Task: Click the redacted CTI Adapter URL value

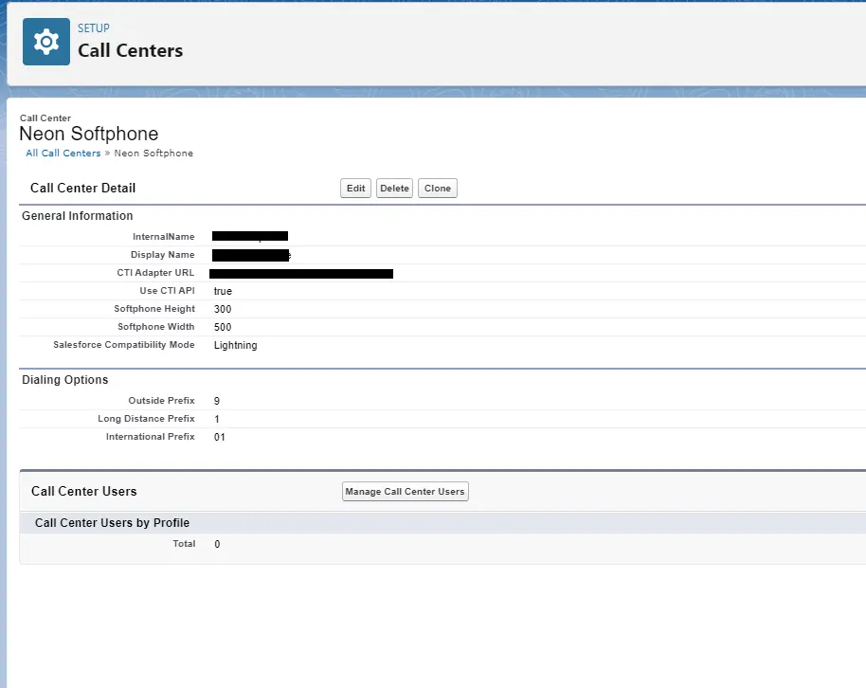Action: (x=300, y=274)
